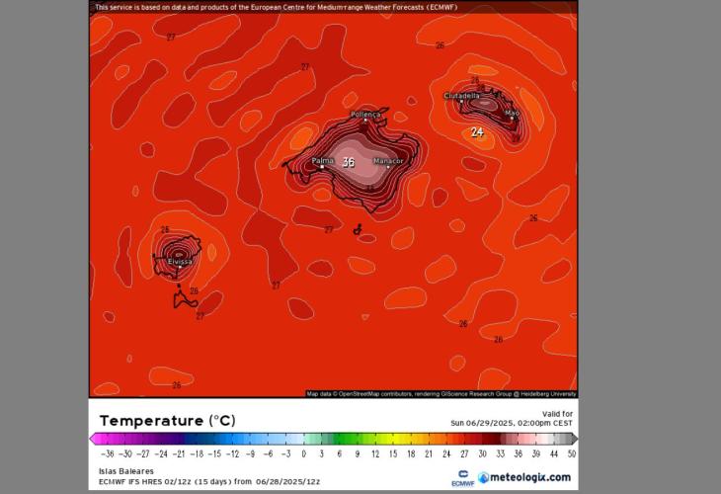Click the Palma city marker
This screenshot has width=721, height=494.
[x=322, y=167]
